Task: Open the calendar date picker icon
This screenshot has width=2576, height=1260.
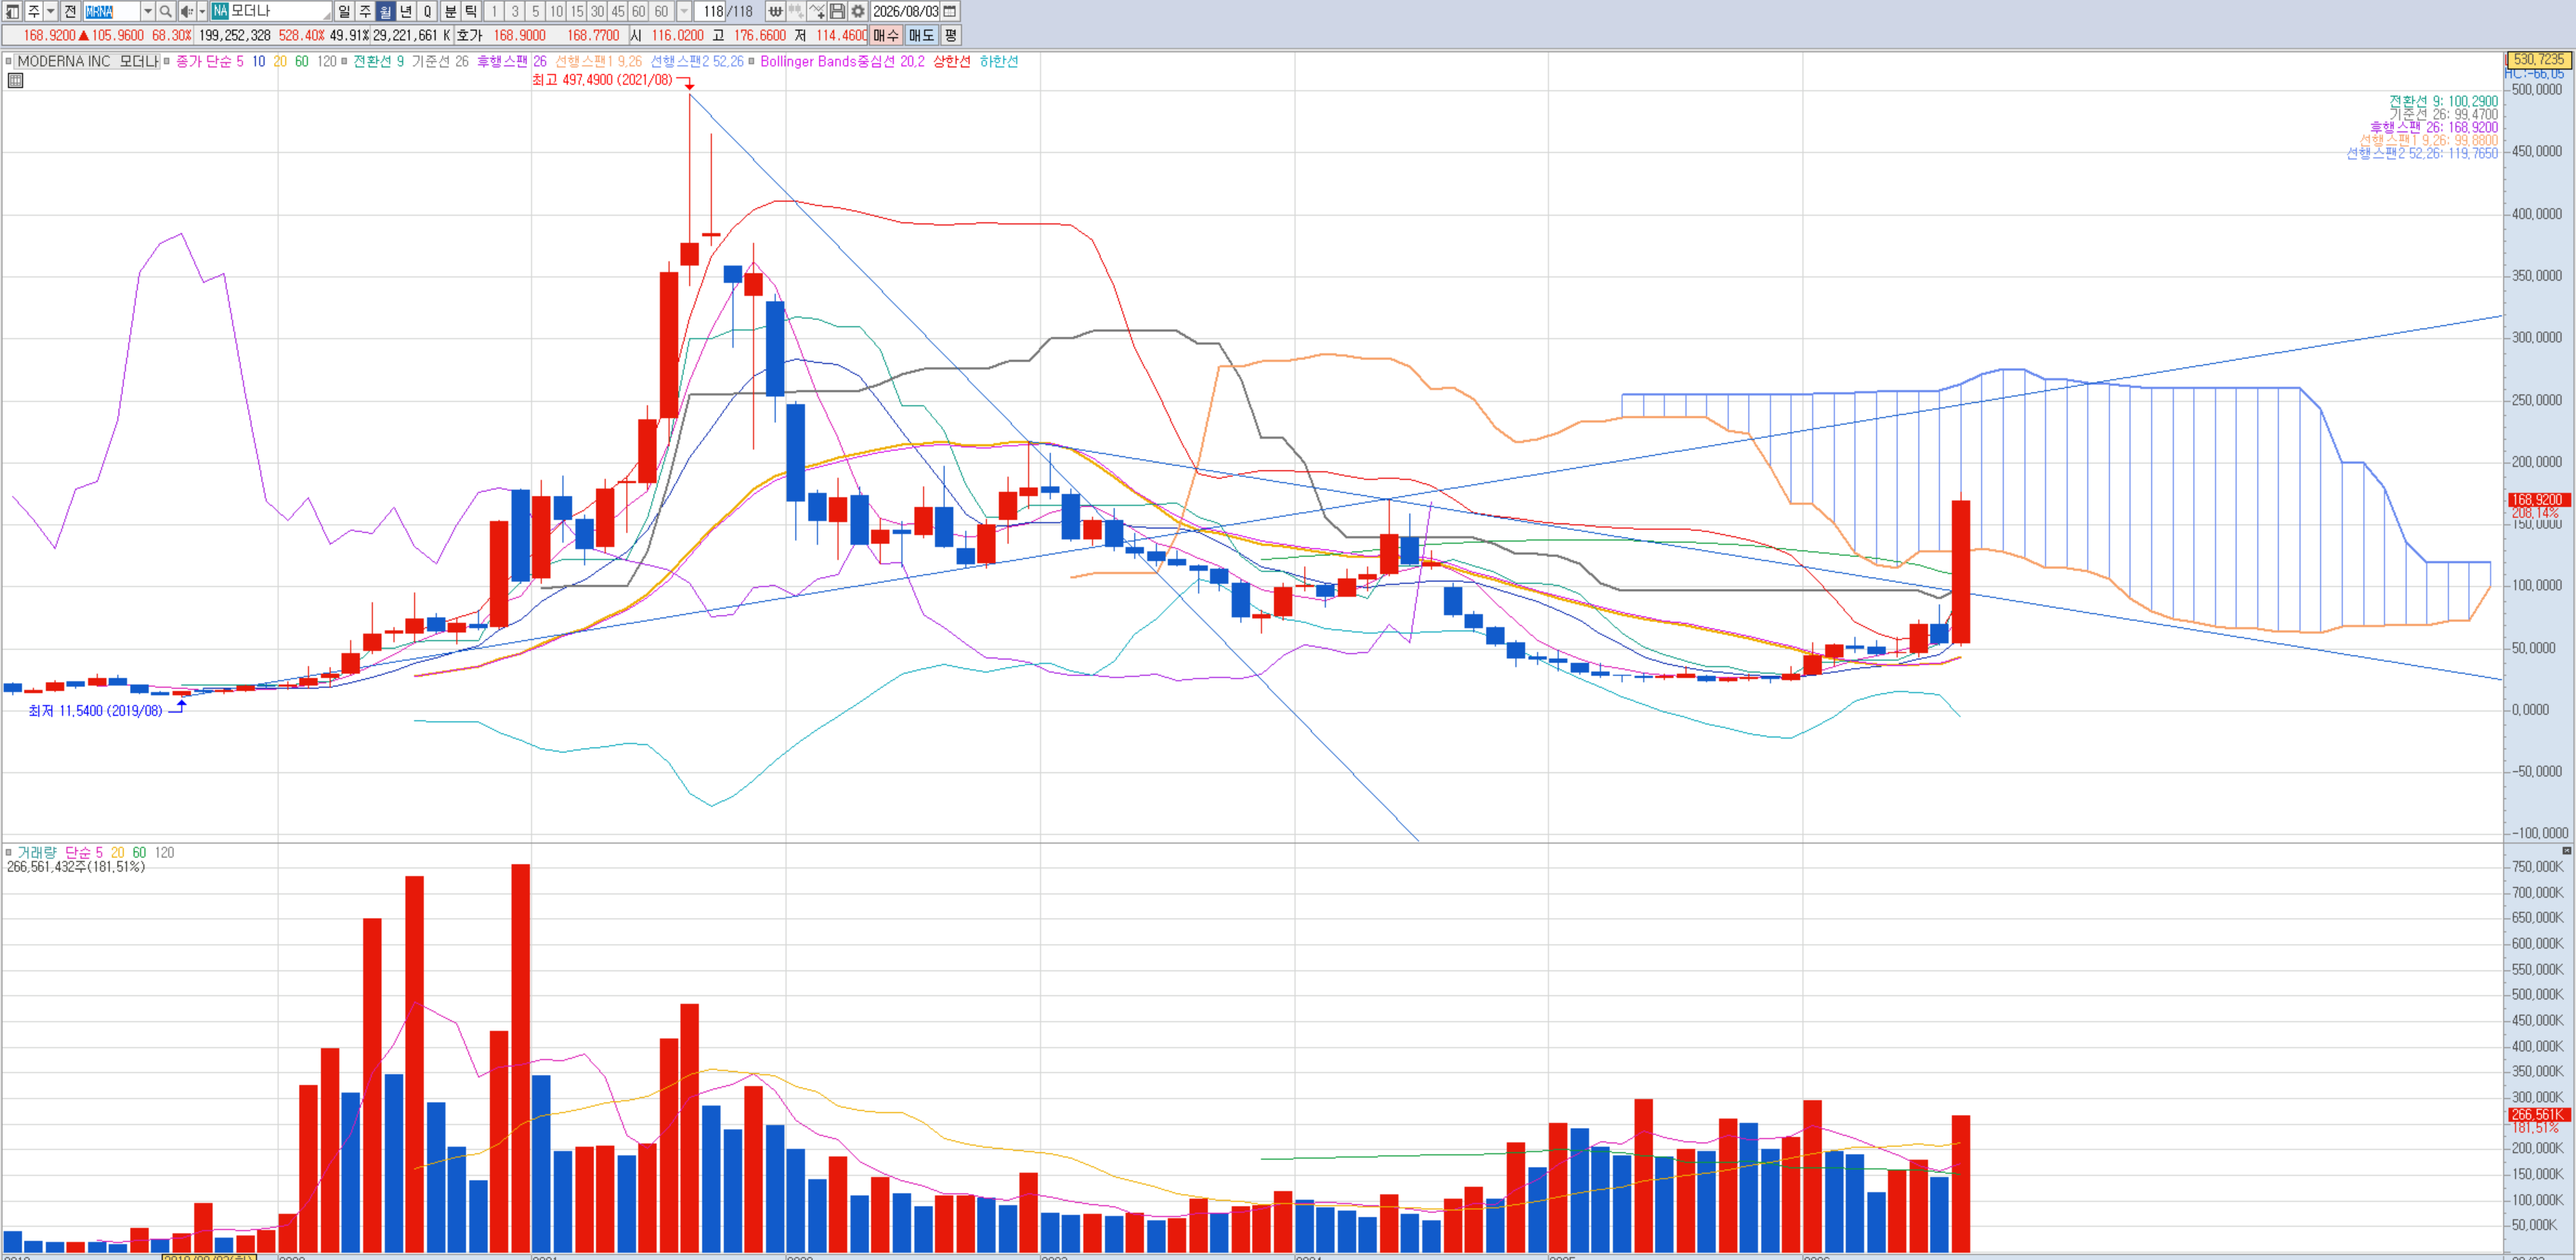Action: [x=950, y=11]
